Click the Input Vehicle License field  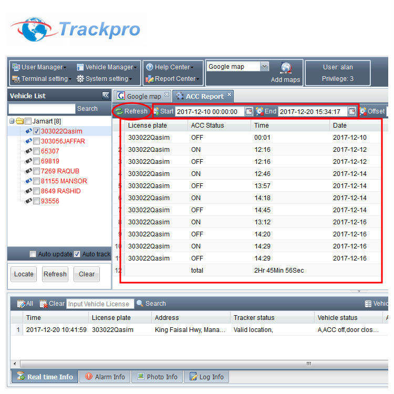tap(100, 304)
